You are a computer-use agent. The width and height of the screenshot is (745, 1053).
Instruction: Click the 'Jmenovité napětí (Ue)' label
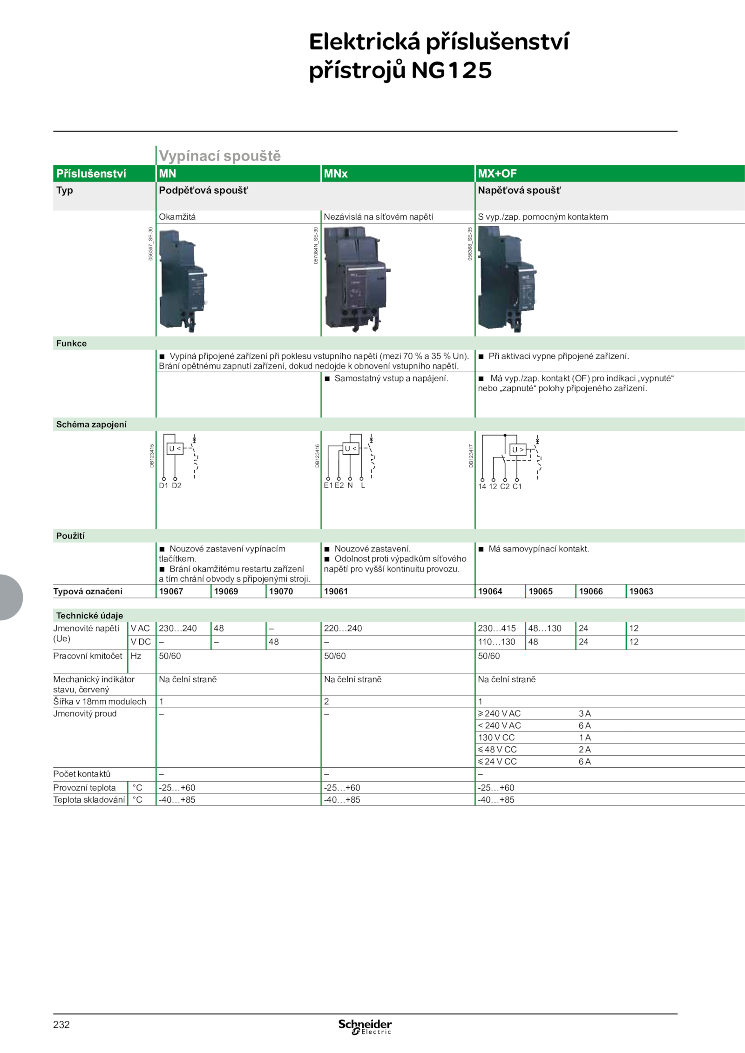[86, 633]
